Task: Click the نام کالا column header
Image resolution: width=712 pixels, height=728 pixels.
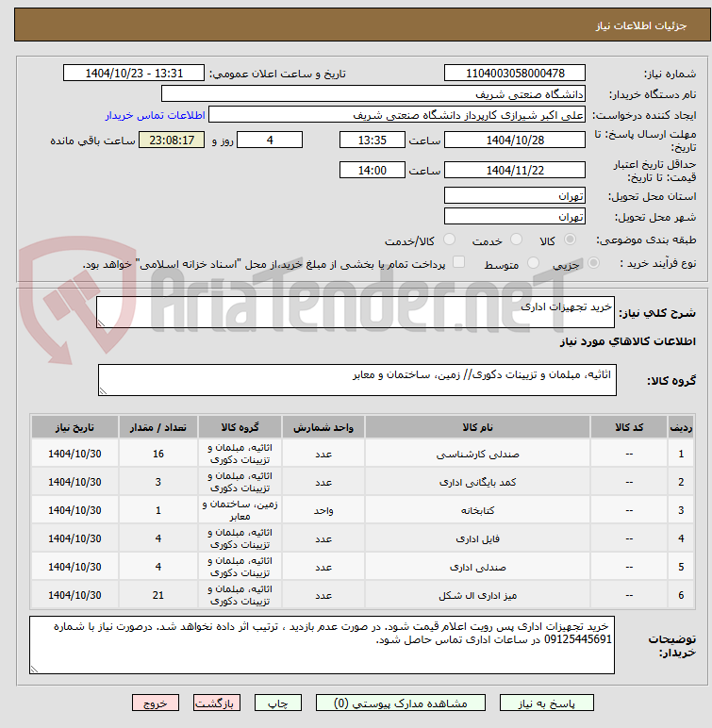Action: pos(477,427)
